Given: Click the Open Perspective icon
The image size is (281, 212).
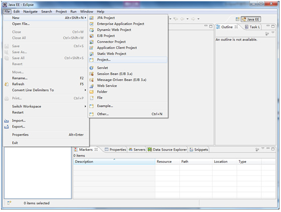Looking at the screenshot, I should tap(237, 19).
